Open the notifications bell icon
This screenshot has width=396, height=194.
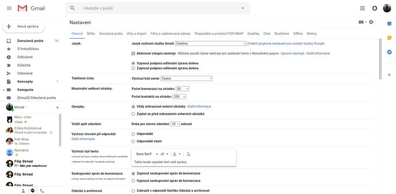click(x=375, y=9)
